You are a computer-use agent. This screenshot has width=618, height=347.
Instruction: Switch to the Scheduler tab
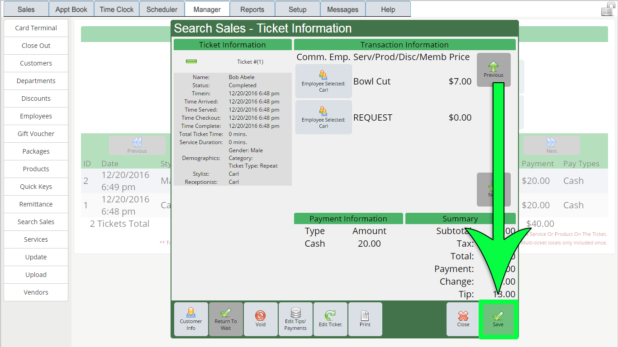coord(162,9)
